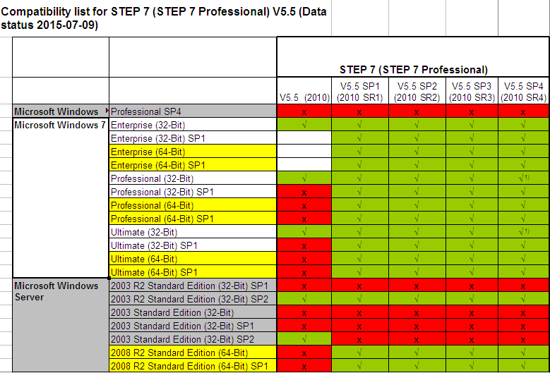This screenshot has height=373, width=550.
Task: Click '2003 R2 Standard Edition (32-Bit) SP2' cell
Action: [x=193, y=298]
